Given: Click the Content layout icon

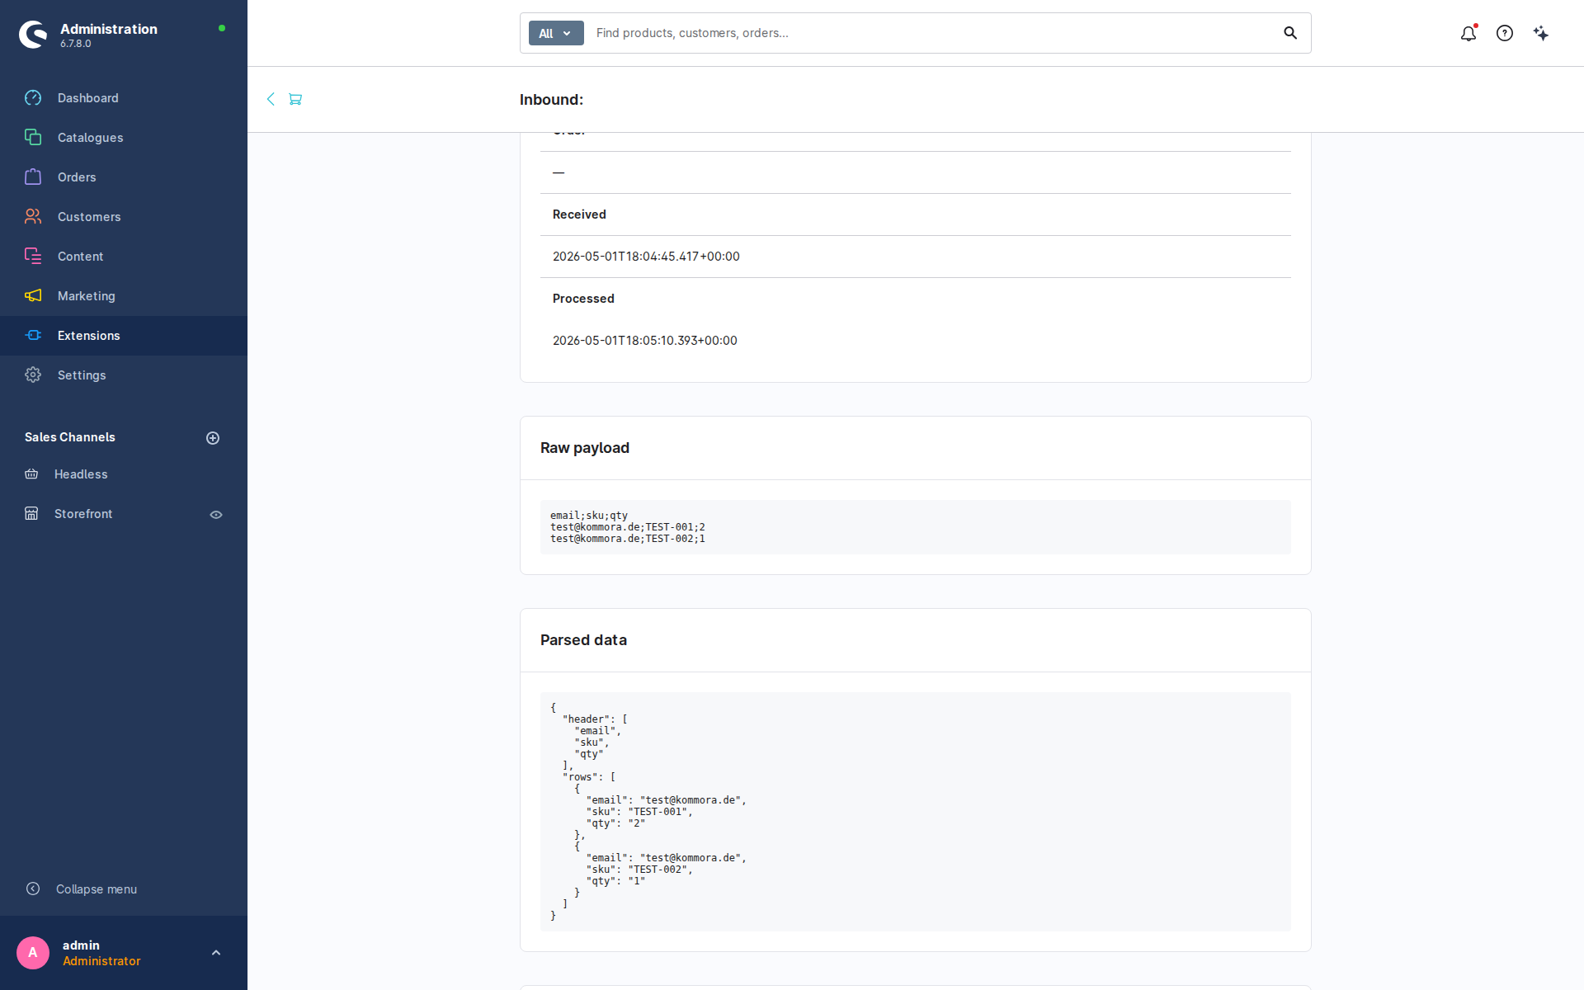Looking at the screenshot, I should 33,257.
